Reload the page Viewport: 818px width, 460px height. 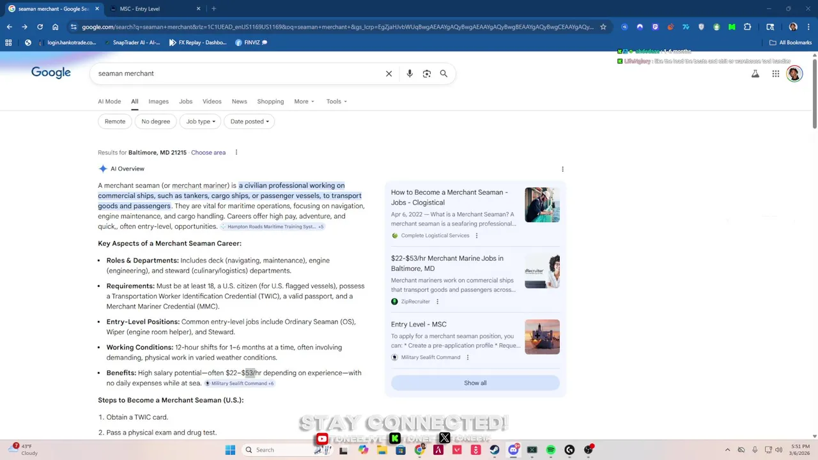40,27
